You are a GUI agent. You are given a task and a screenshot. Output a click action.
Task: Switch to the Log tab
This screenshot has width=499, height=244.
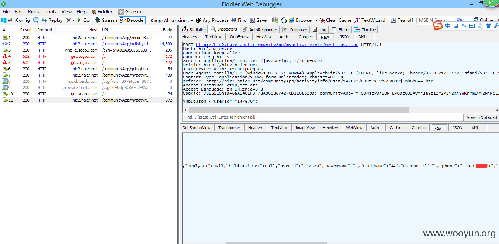319,30
